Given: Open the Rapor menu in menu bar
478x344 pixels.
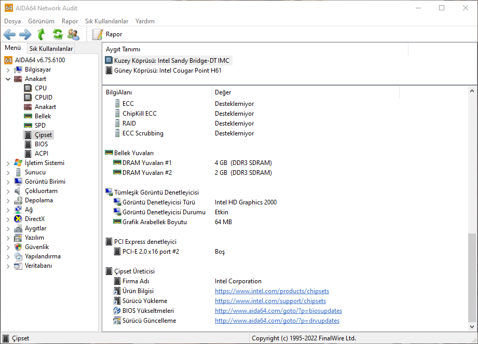Looking at the screenshot, I should coord(70,21).
